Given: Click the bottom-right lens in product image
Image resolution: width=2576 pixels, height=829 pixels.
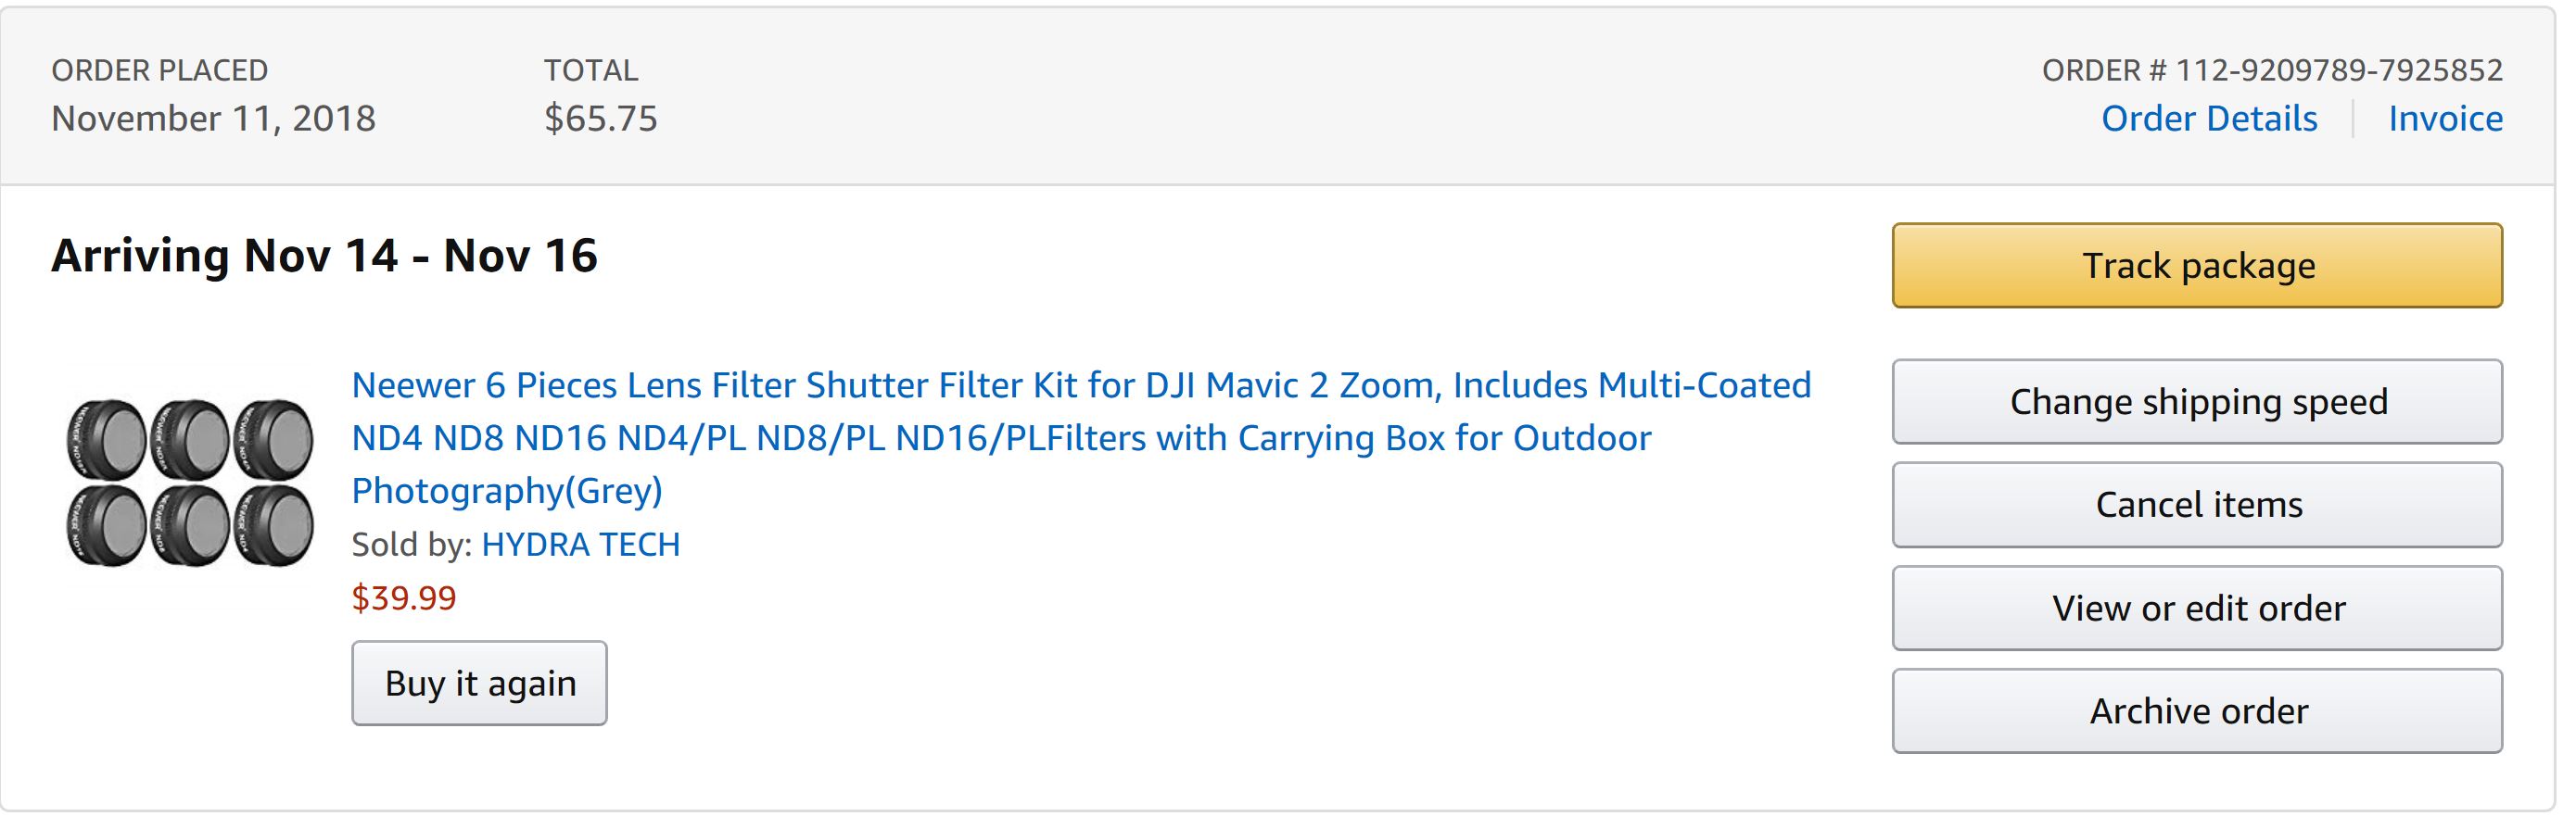Looking at the screenshot, I should 273,525.
